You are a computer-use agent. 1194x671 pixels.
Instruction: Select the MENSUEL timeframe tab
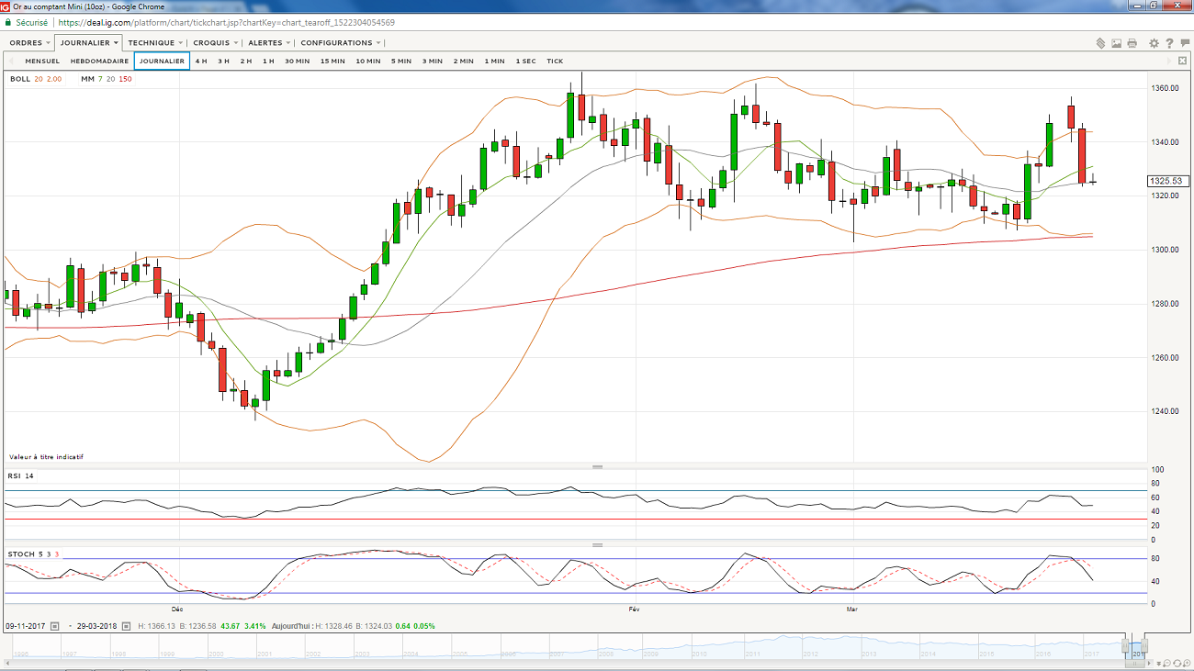coord(42,62)
